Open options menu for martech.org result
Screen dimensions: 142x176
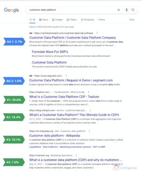point(76,155)
